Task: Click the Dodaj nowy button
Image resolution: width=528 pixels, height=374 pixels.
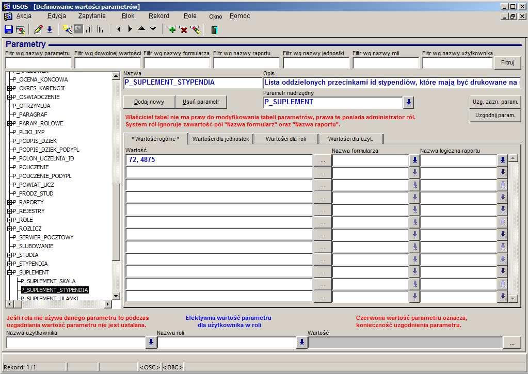Action: 149,102
